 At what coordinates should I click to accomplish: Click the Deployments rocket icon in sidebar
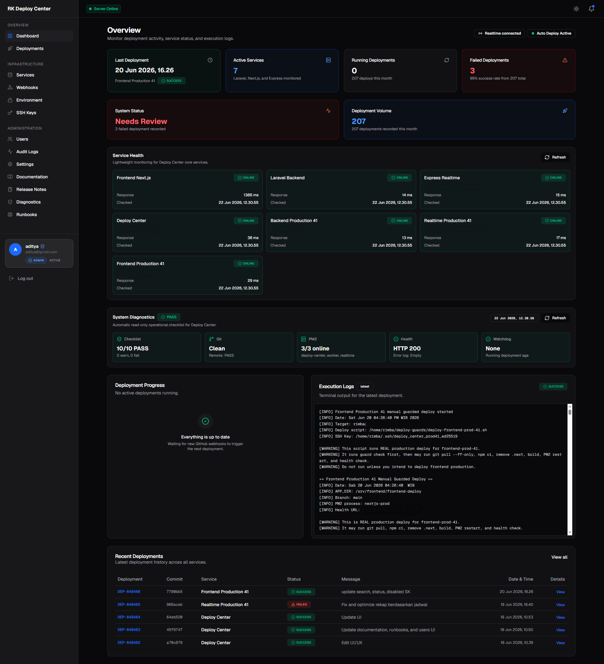tap(10, 48)
